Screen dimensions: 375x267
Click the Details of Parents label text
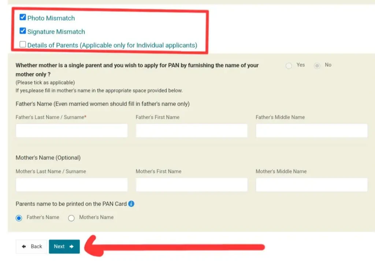pyautogui.click(x=112, y=45)
